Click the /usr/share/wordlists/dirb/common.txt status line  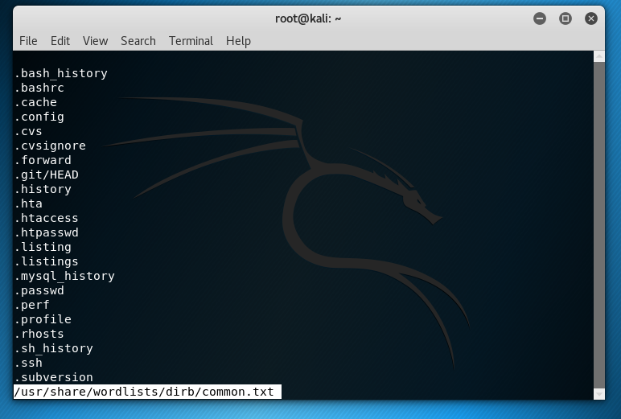[147, 392]
